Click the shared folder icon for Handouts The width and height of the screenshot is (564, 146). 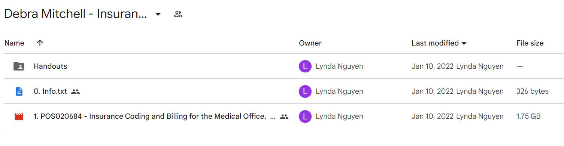19,66
